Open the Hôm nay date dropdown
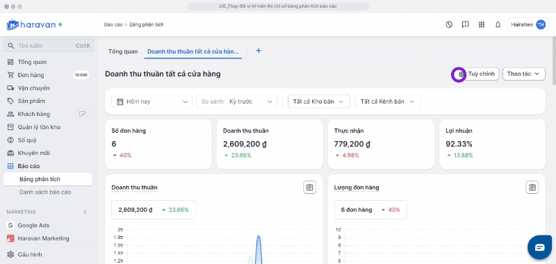556x264 pixels. (x=152, y=101)
